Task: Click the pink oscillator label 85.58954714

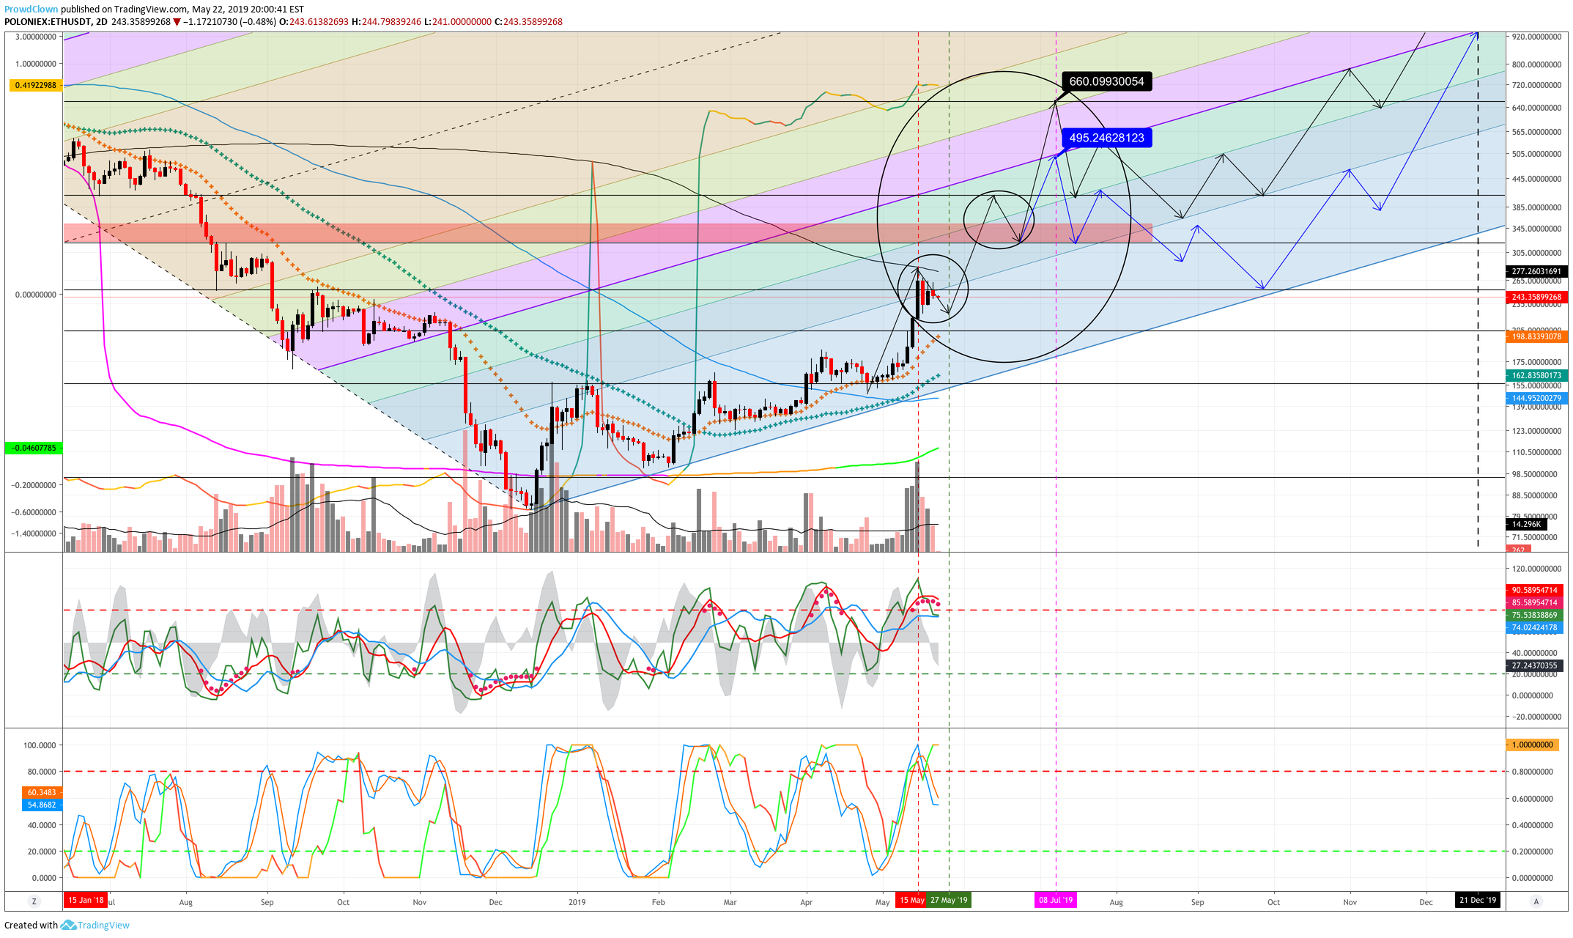Action: click(x=1534, y=602)
